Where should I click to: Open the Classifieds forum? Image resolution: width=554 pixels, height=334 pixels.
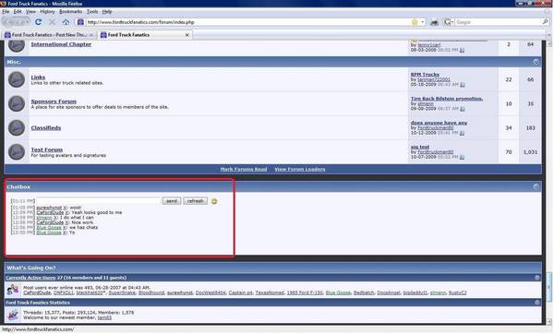click(x=46, y=127)
